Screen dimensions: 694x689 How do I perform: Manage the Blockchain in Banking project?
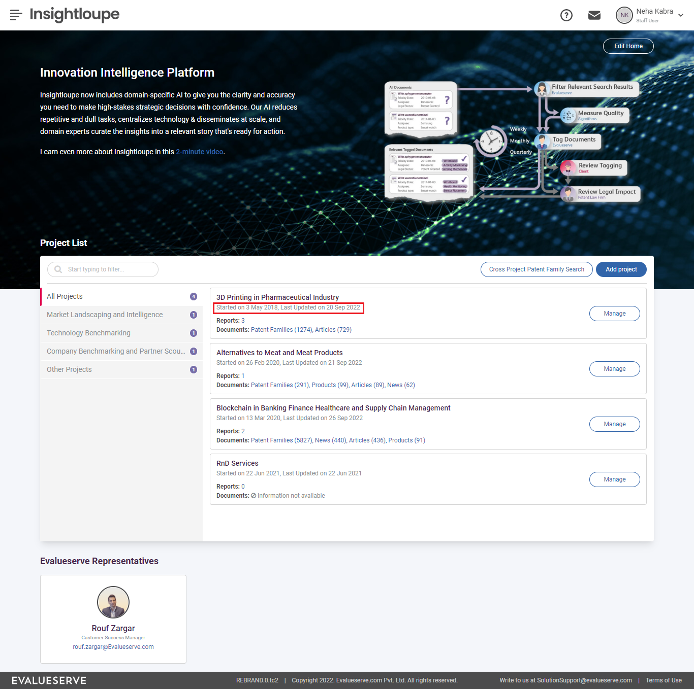615,424
